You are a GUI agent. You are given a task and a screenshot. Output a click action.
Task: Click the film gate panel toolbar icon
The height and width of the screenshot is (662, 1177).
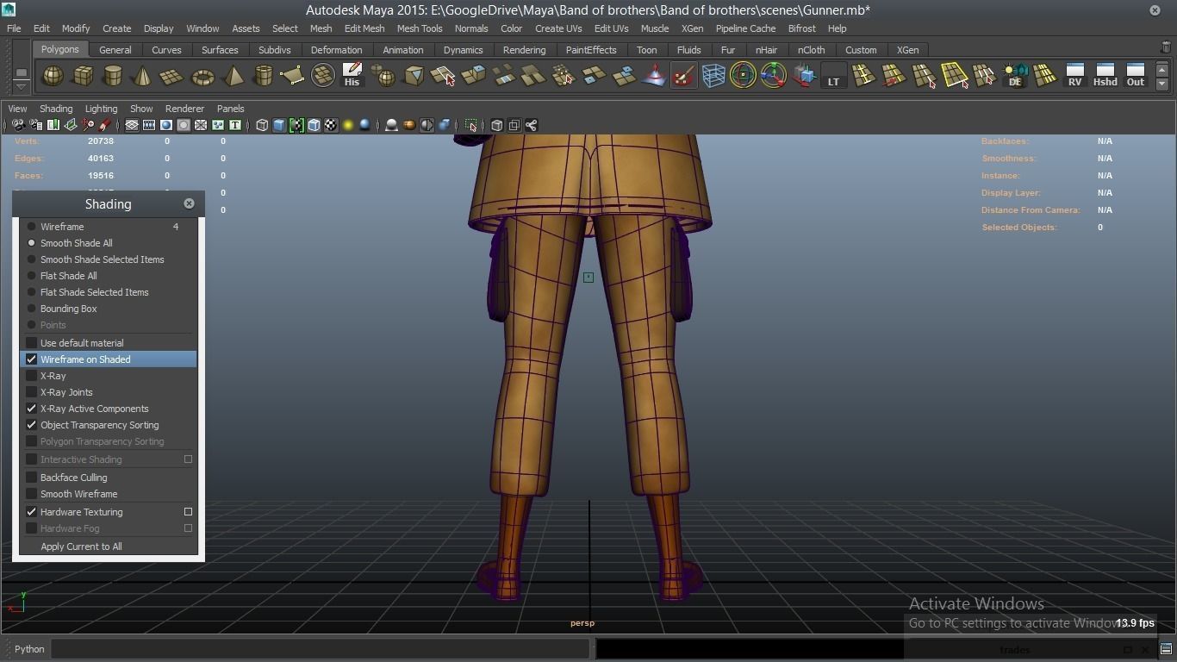point(149,126)
